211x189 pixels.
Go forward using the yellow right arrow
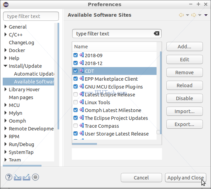tap(194, 15)
